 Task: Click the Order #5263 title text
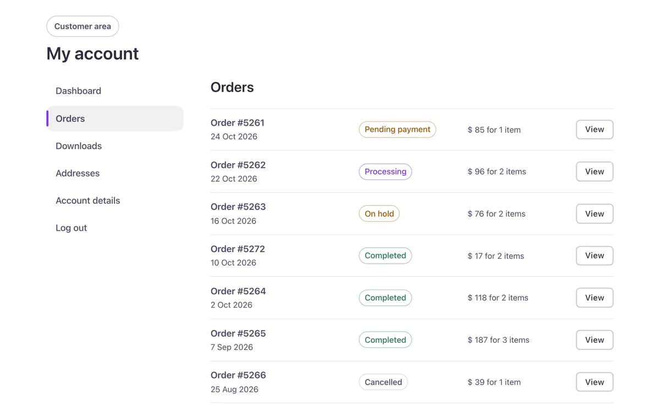click(238, 207)
